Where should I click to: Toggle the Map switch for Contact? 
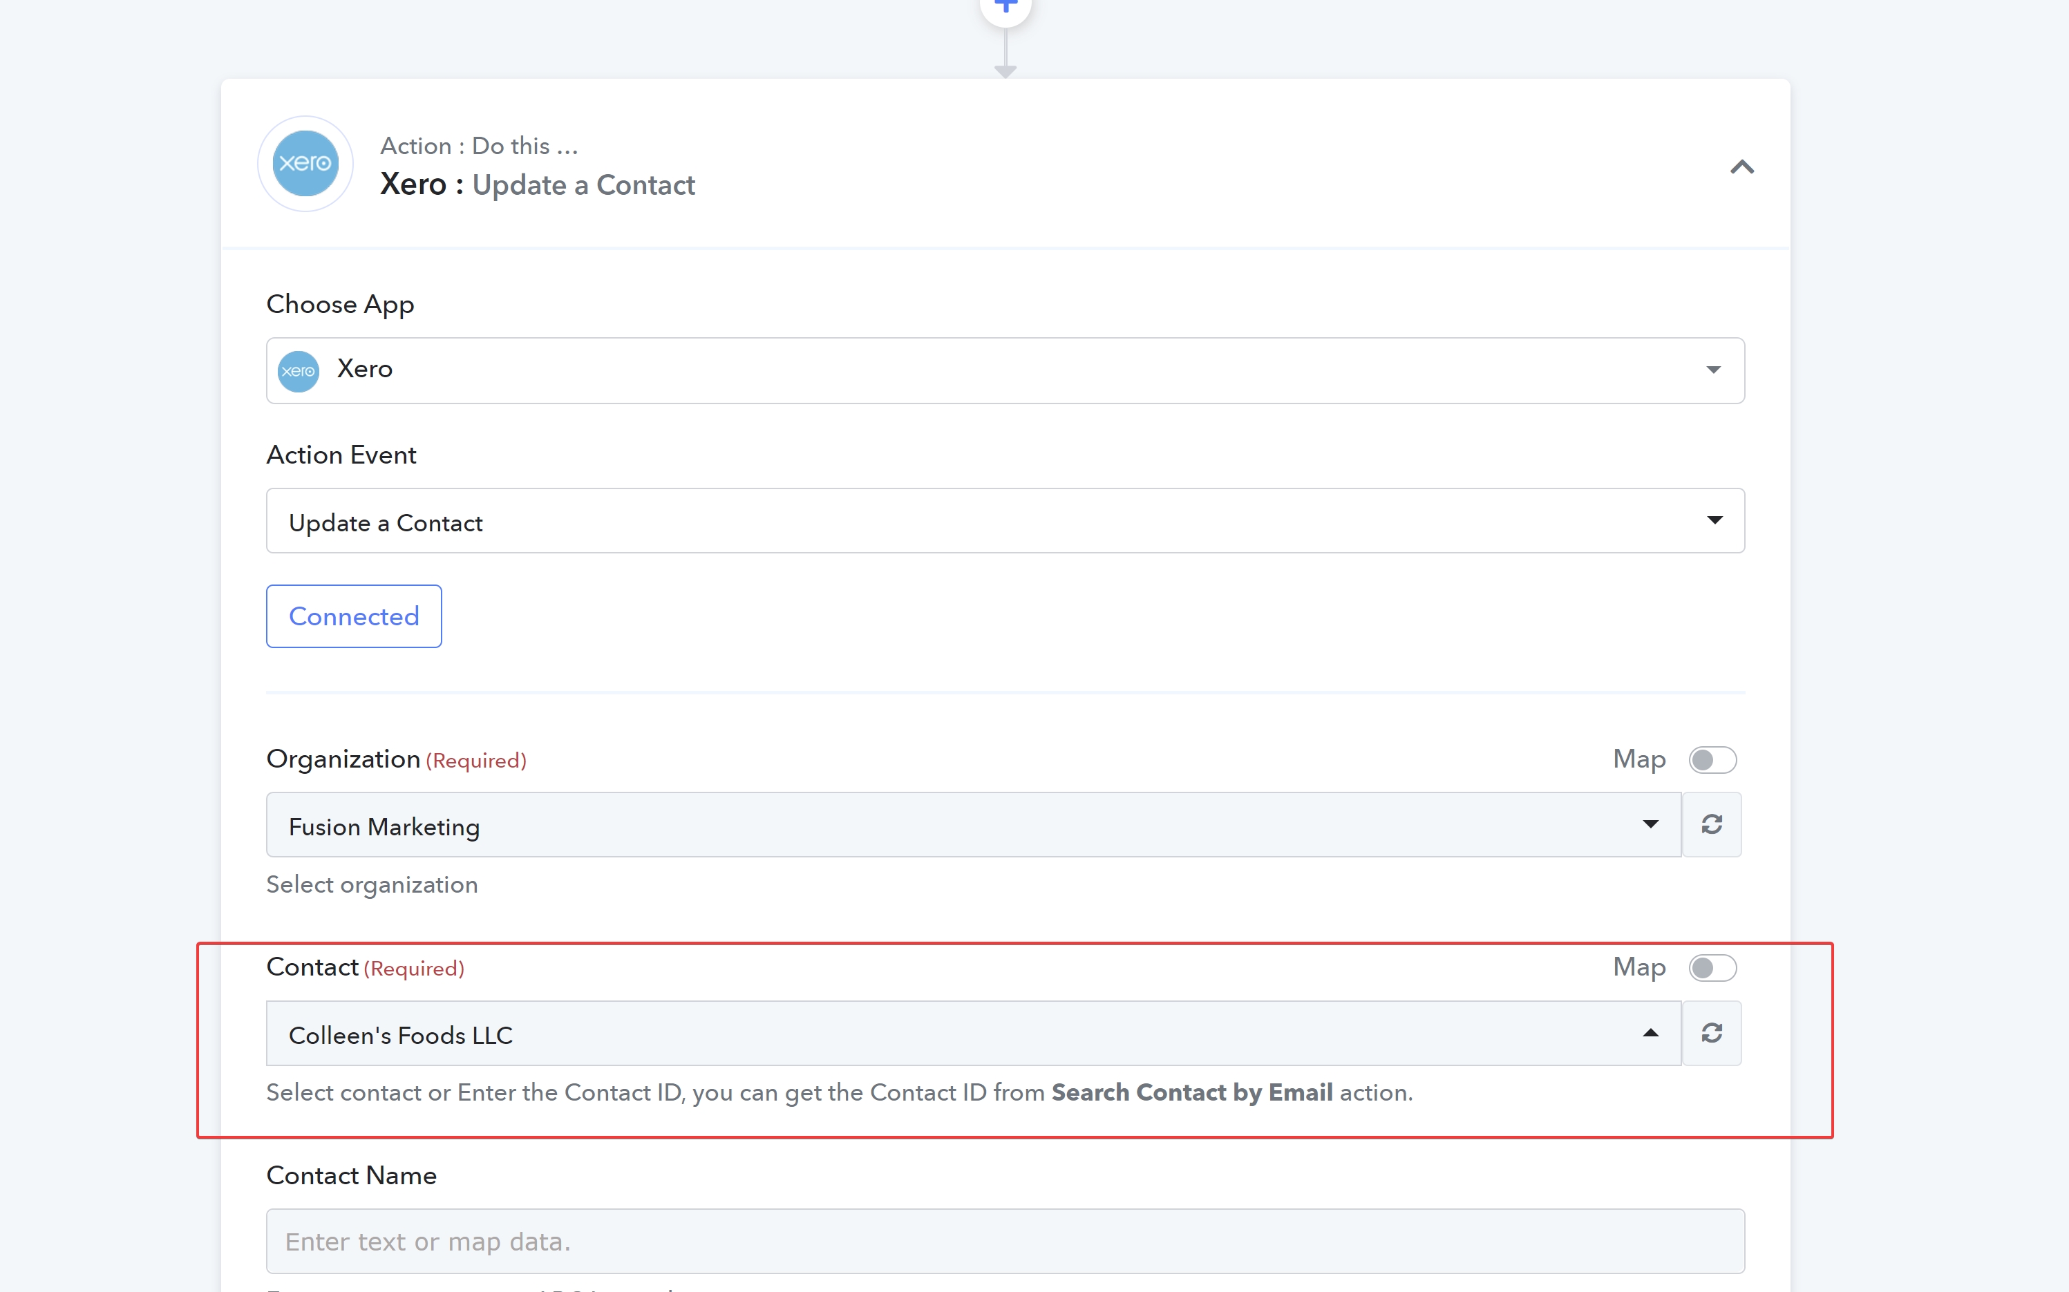1712,967
